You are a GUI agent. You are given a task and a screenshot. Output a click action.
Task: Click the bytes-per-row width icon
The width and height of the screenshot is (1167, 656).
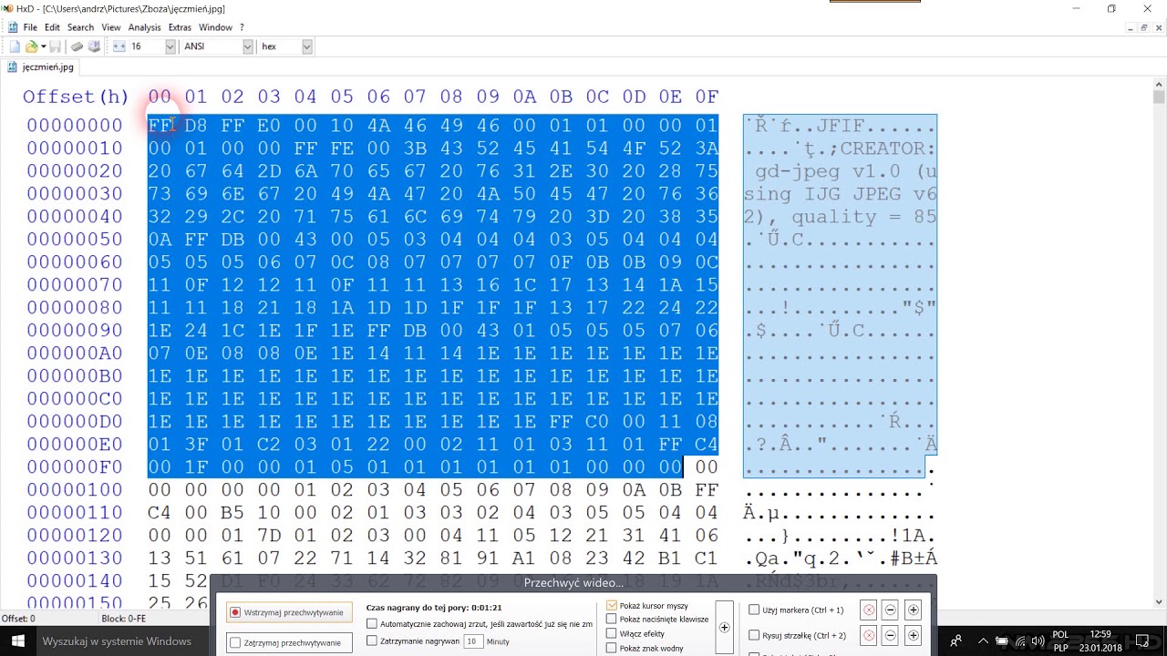119,46
